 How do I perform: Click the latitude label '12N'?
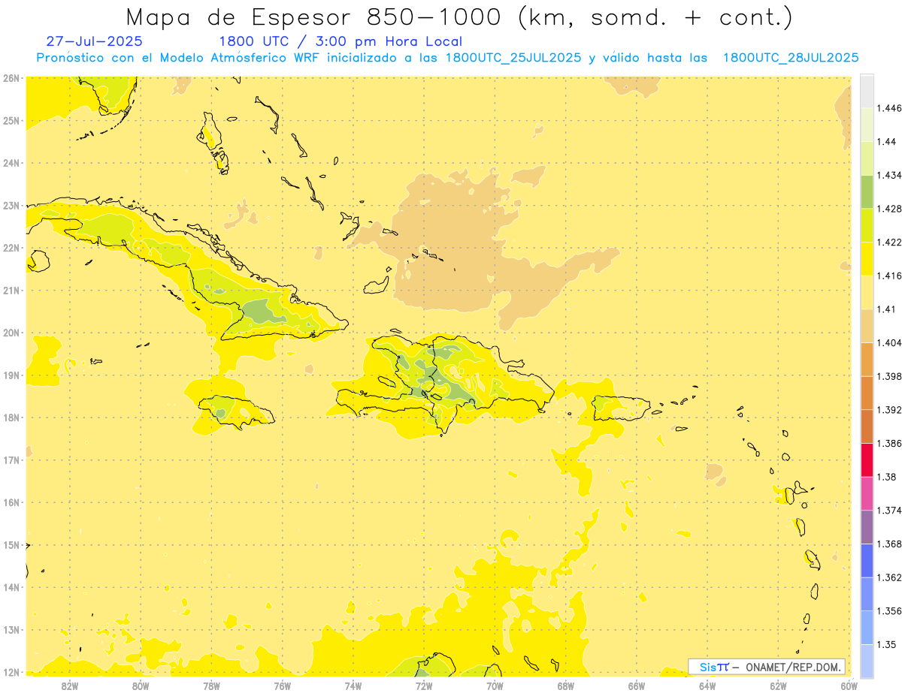pos(11,672)
